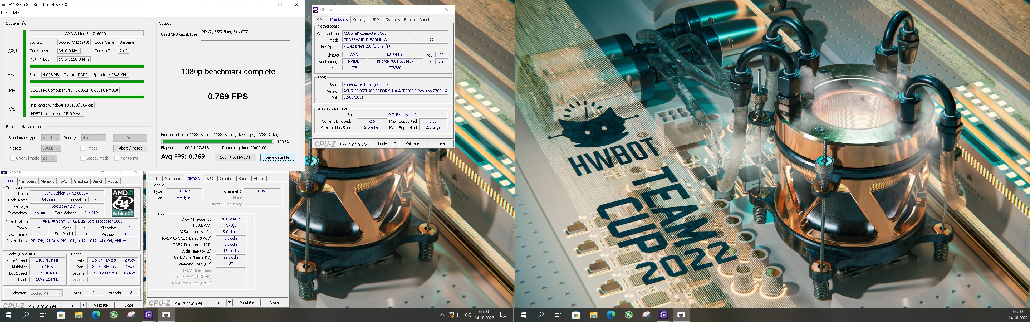Launch Microsoft Edge from the left monitor taskbar
Image resolution: width=1030 pixels, height=322 pixels.
tap(96, 315)
